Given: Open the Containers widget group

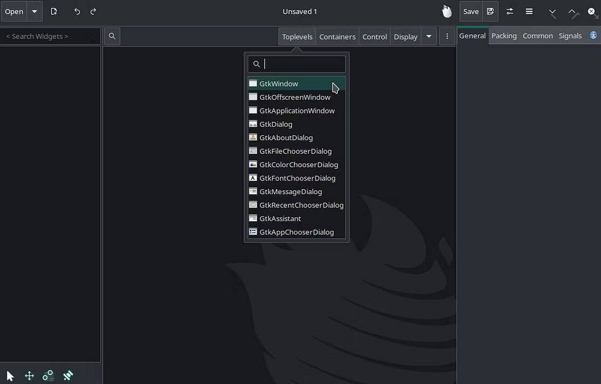Looking at the screenshot, I should (337, 37).
